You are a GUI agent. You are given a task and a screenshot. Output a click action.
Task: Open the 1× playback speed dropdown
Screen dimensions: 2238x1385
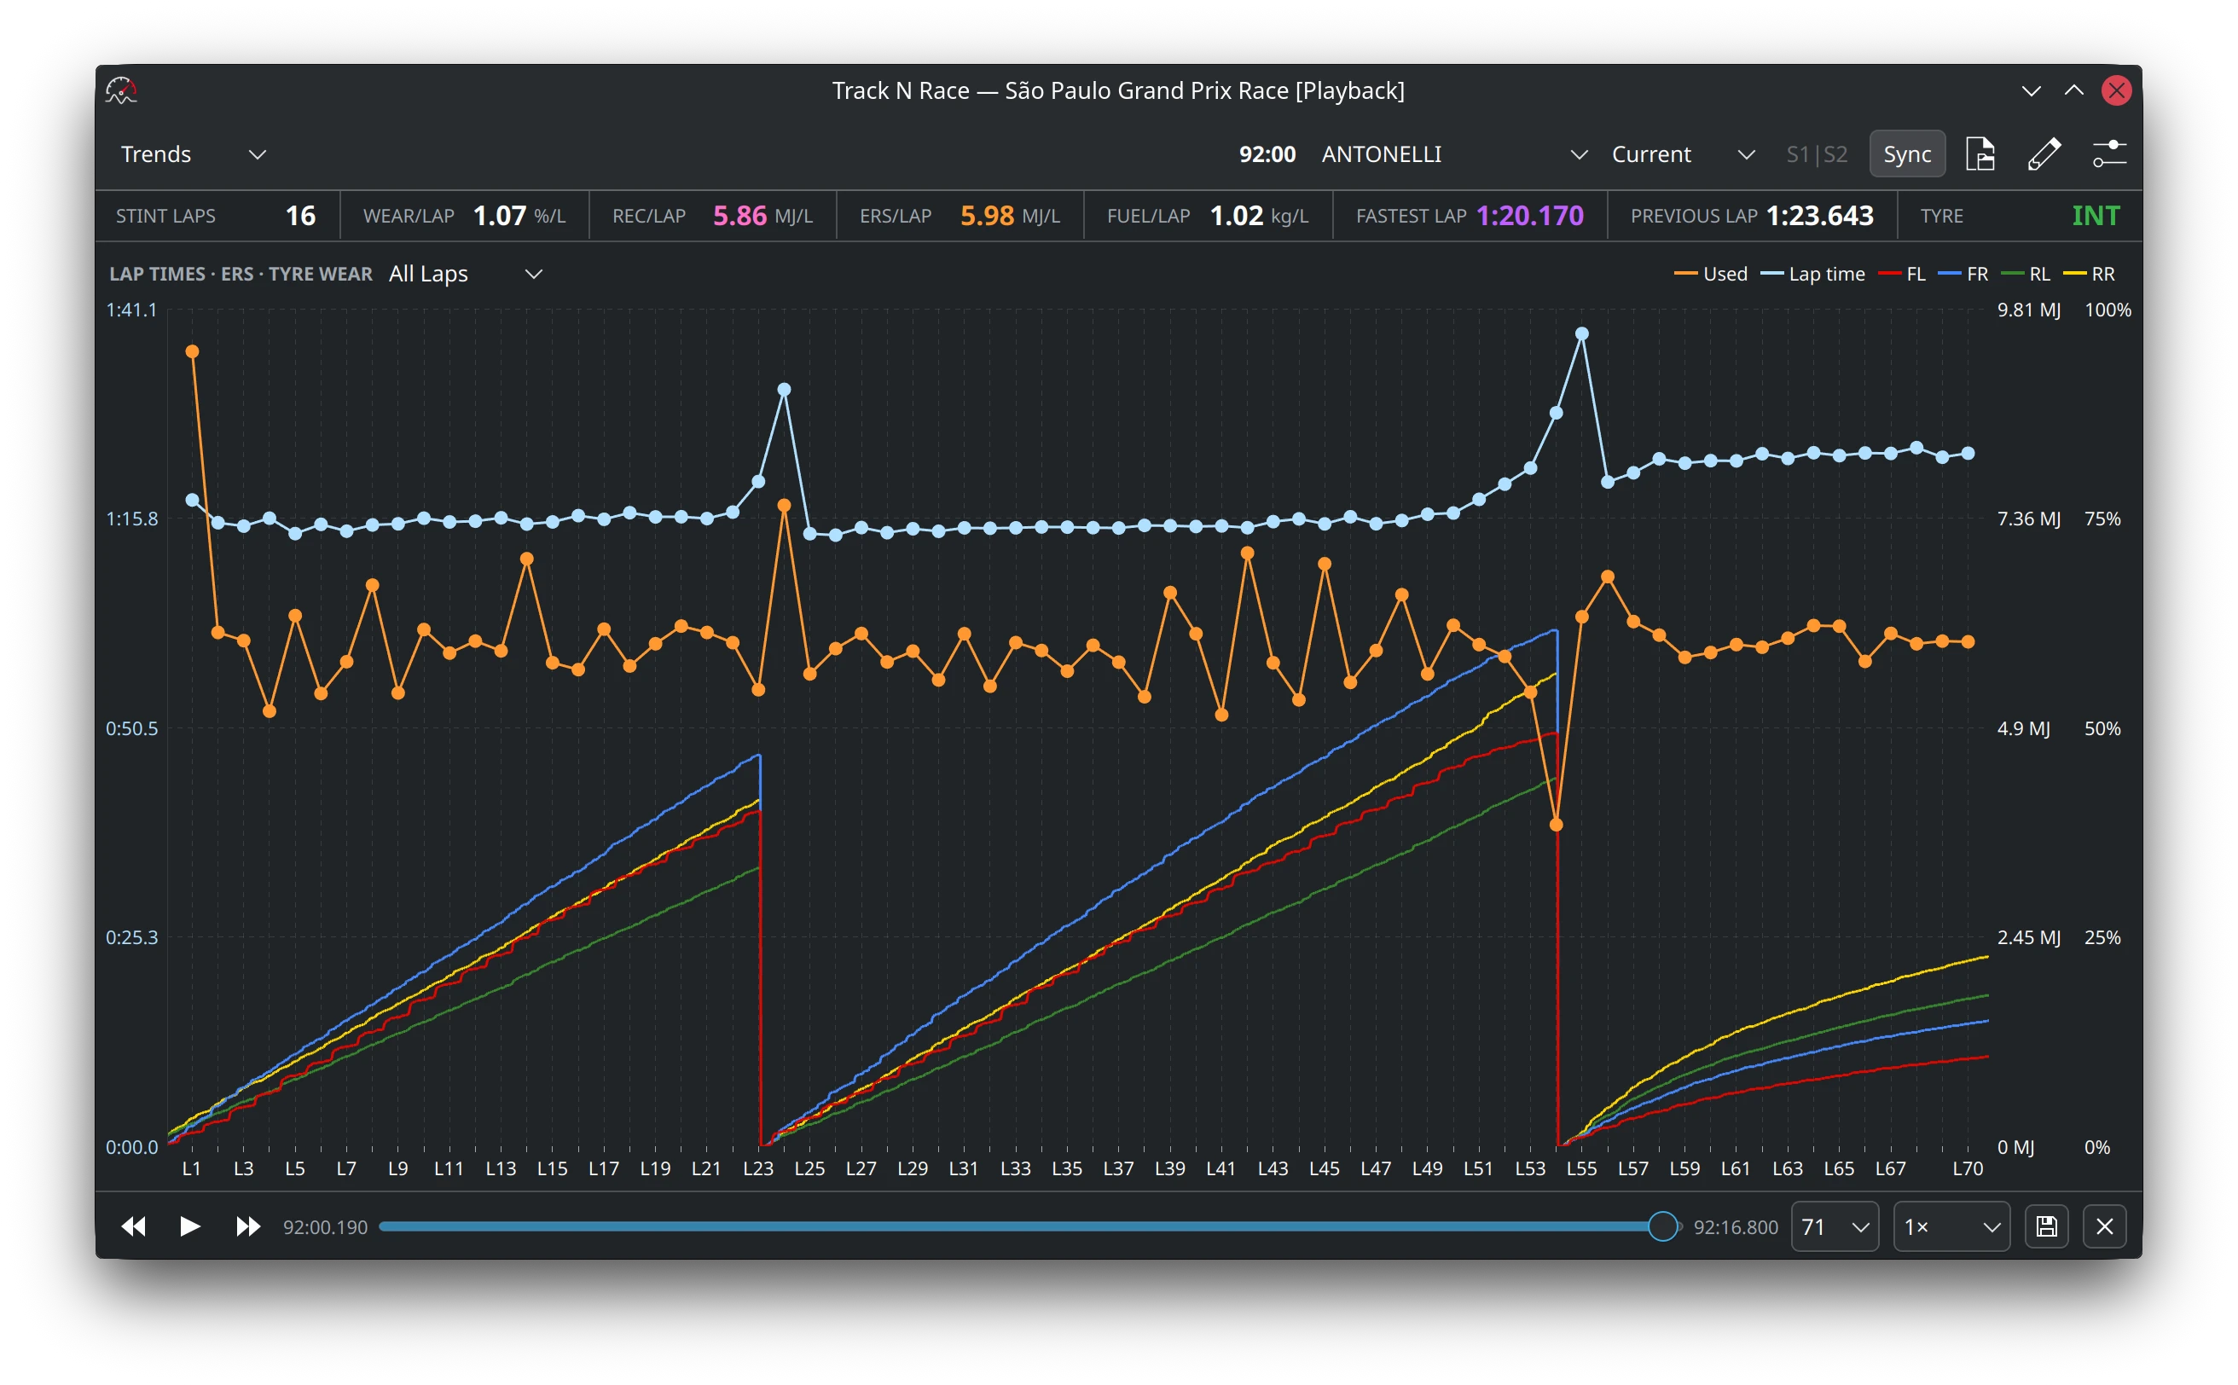pyautogui.click(x=1951, y=1226)
